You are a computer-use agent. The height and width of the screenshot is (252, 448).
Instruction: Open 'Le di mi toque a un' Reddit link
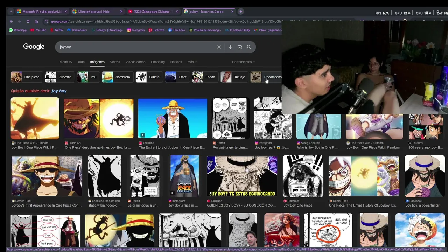[144, 205]
